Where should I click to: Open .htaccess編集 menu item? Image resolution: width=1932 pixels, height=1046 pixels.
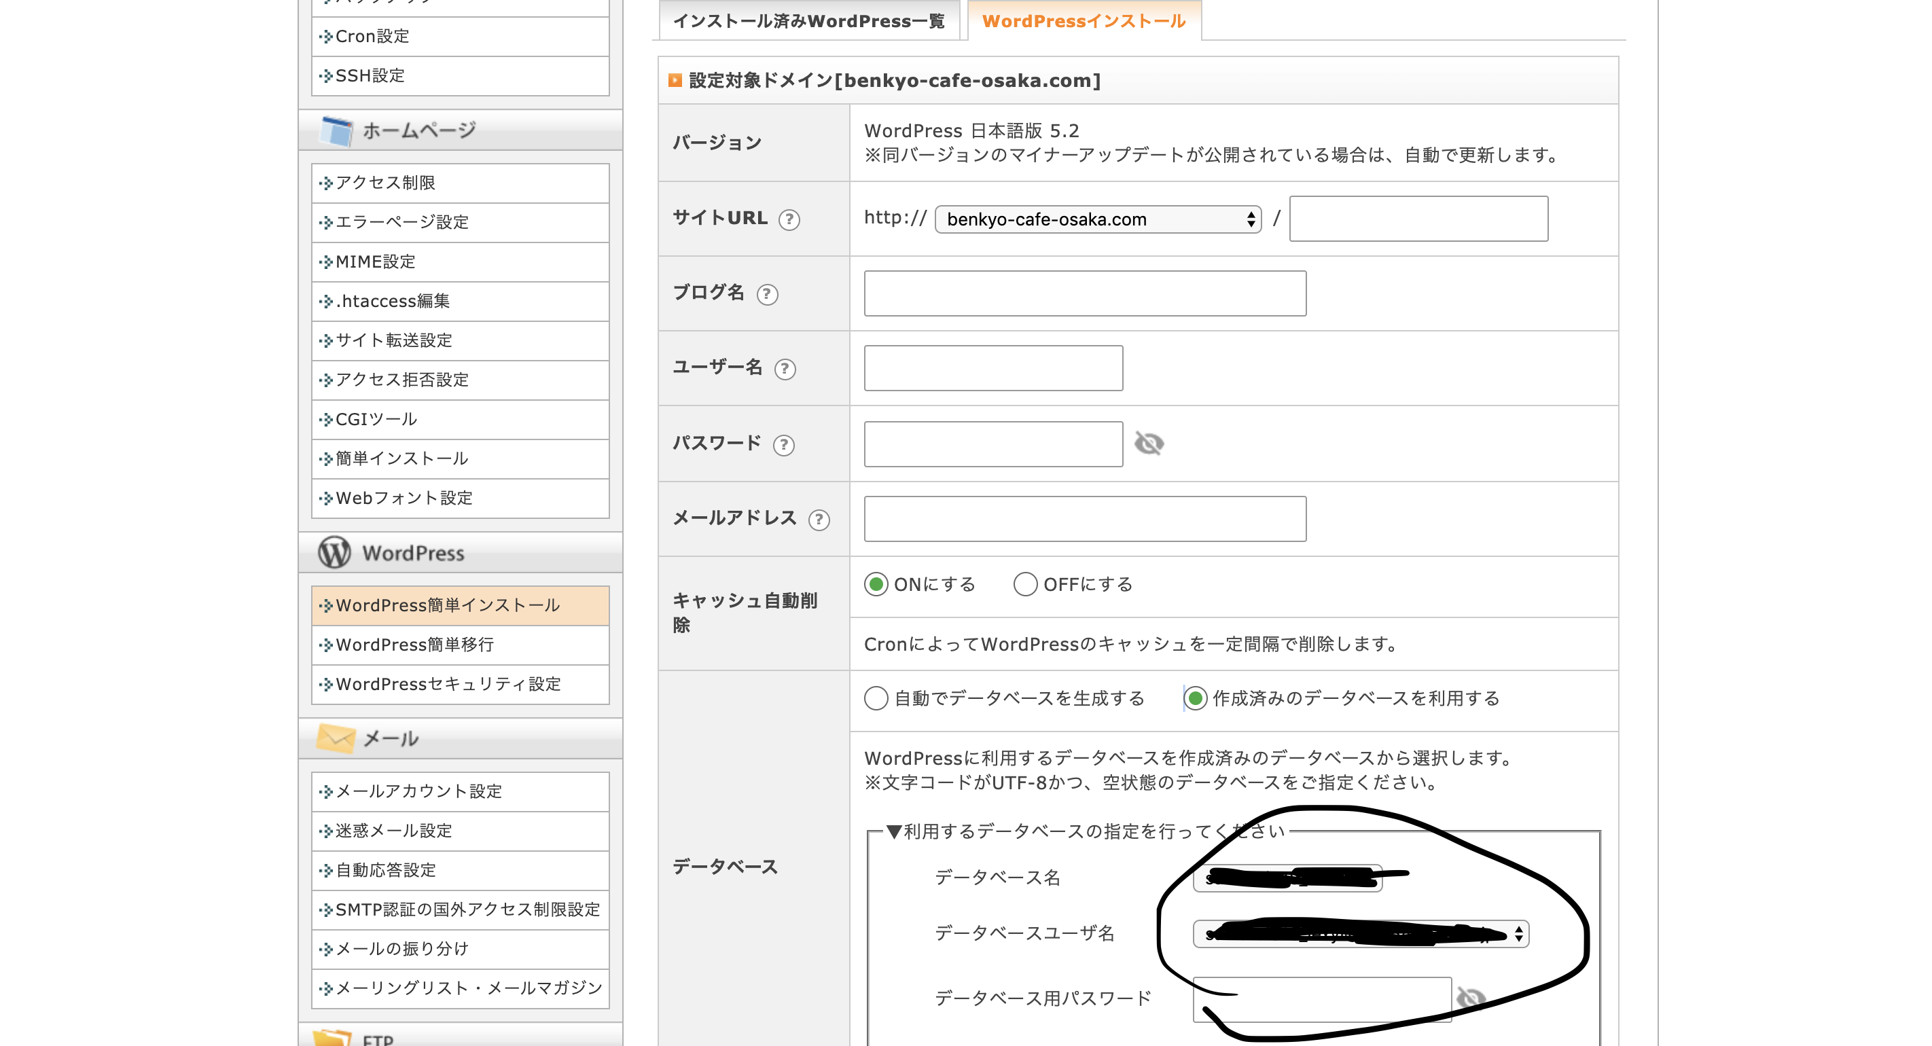[461, 301]
